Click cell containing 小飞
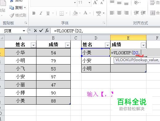The width and height of the screenshot is (160, 121). [20, 69]
